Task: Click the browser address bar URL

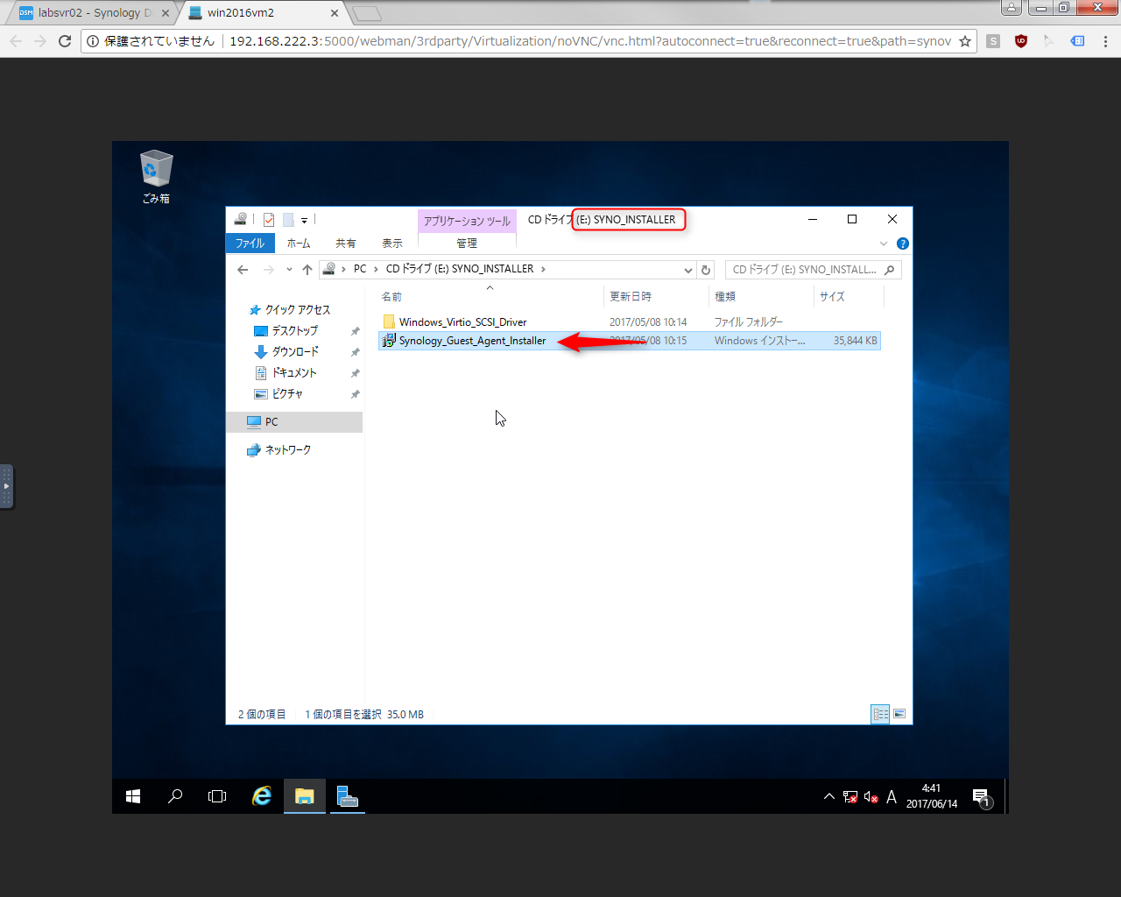Action: point(590,41)
